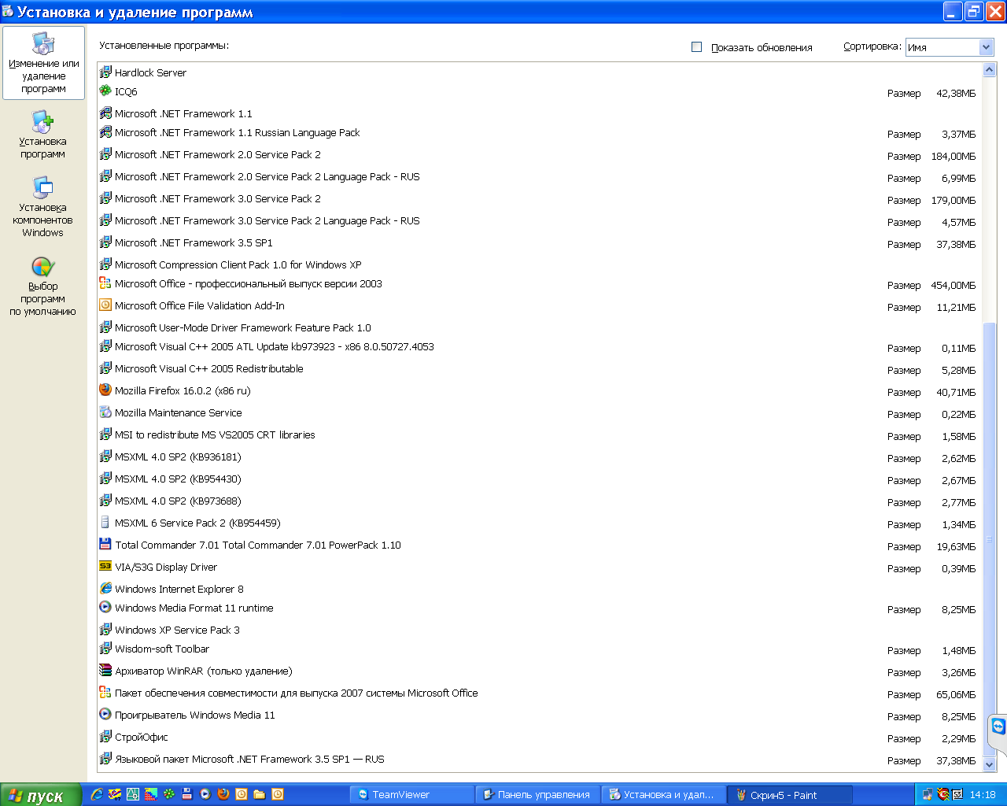Select the Изменение или удаление программ sidebar icon
The height and width of the screenshot is (806, 1007).
tap(43, 43)
